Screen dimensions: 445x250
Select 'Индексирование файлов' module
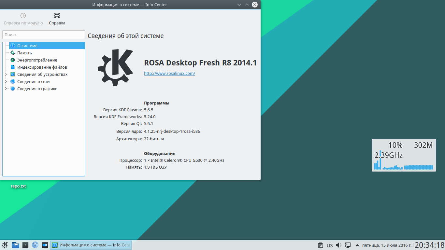tap(42, 67)
